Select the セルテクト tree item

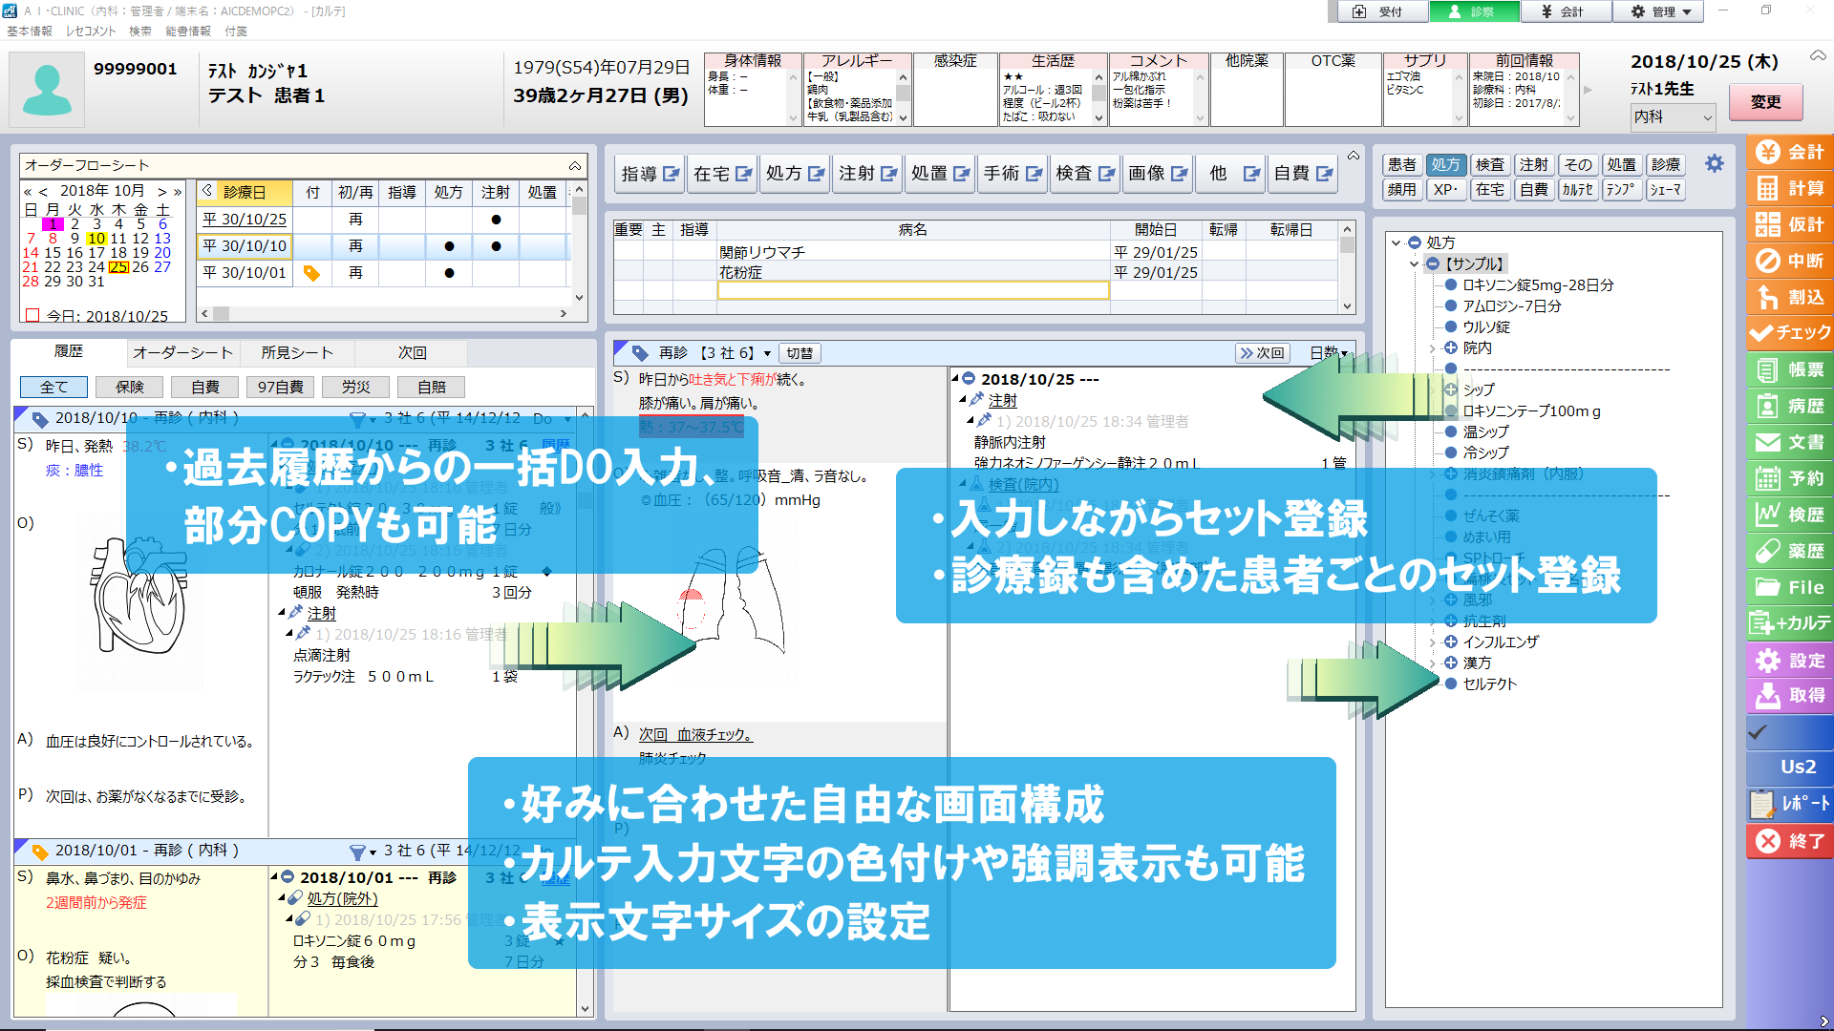click(x=1489, y=684)
